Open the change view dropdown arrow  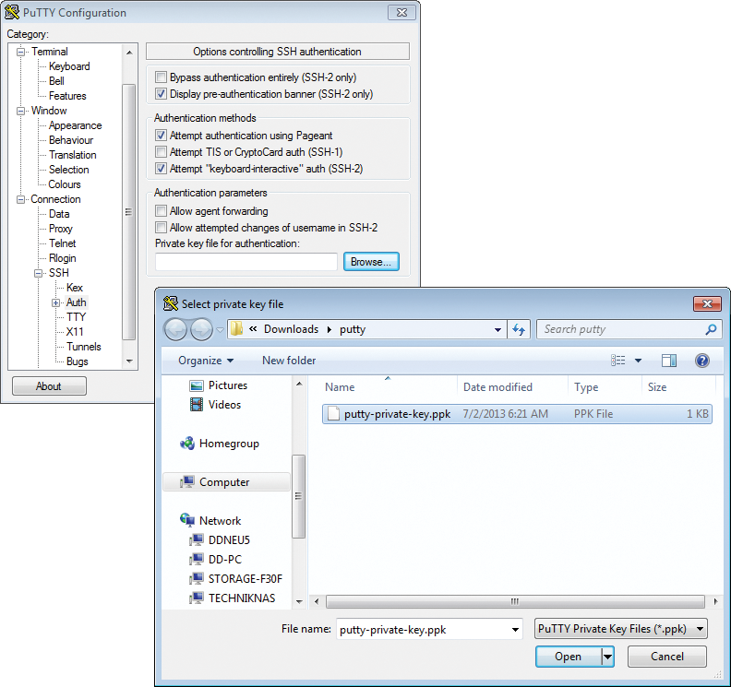point(638,361)
